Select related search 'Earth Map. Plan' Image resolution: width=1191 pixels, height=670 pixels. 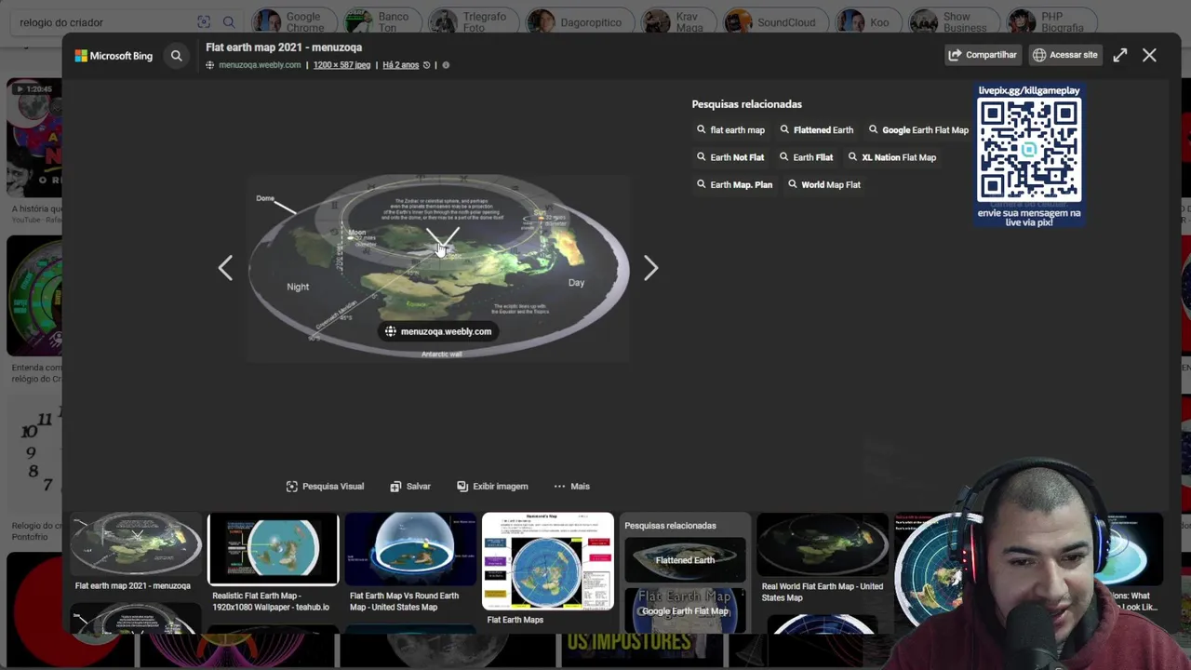point(734,184)
